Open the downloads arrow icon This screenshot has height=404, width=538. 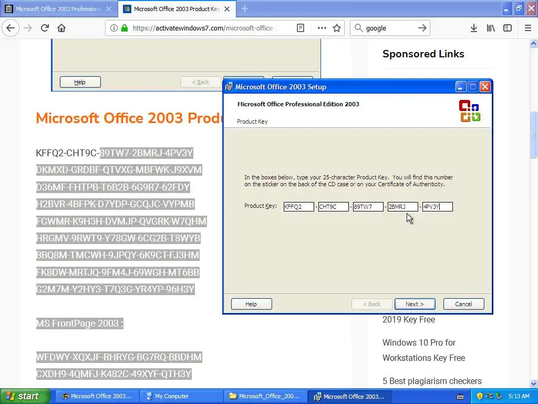tap(474, 28)
